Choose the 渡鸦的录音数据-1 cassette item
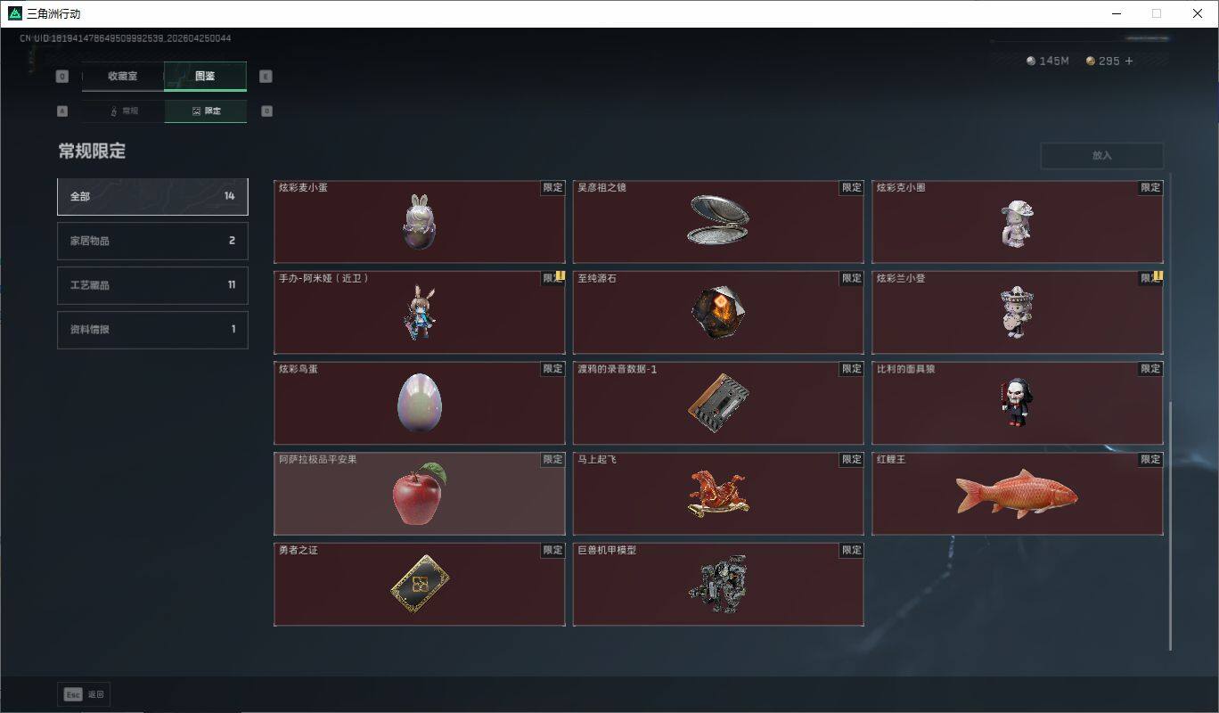Screen dimensions: 1219x713 (718, 403)
